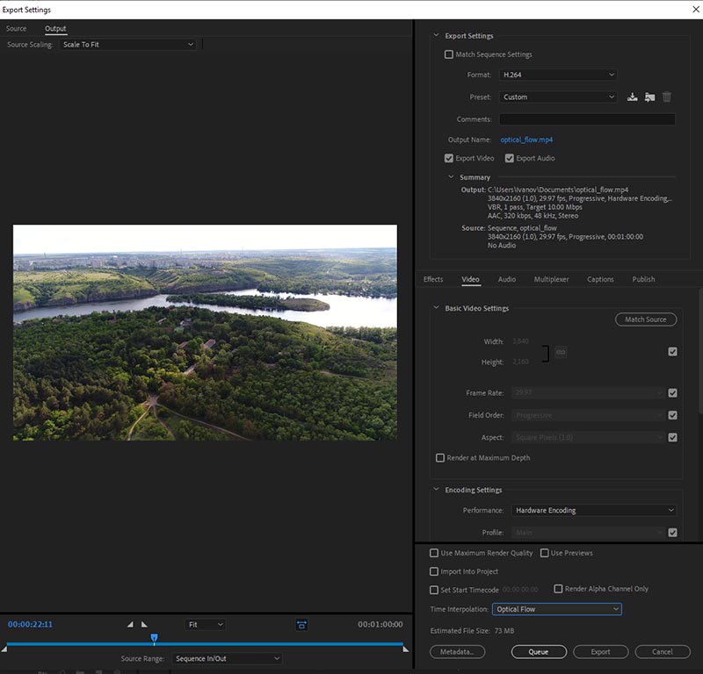Collapse the Export Settings section
The image size is (703, 674).
tap(436, 35)
